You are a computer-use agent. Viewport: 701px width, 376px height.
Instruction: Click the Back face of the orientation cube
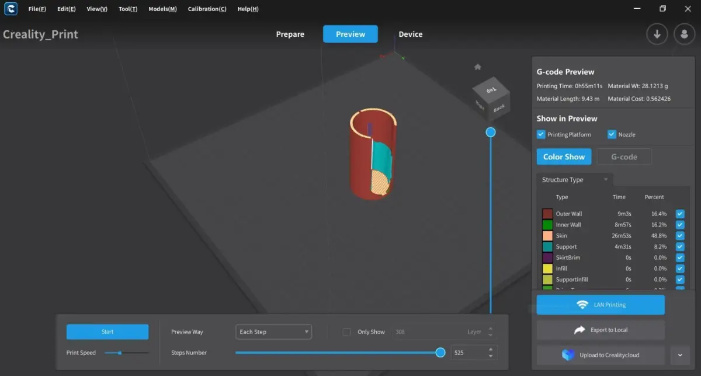click(499, 108)
